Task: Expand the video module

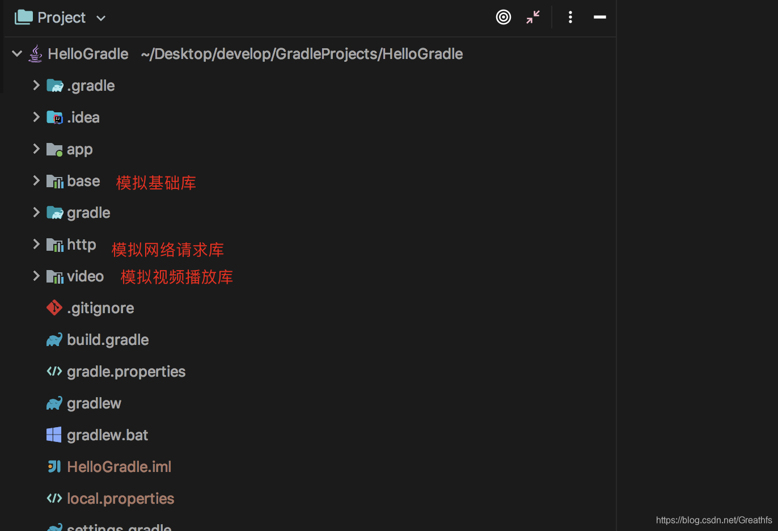Action: [36, 276]
